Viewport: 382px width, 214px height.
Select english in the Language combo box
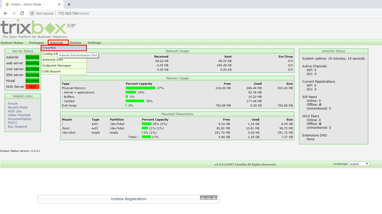tap(358, 164)
